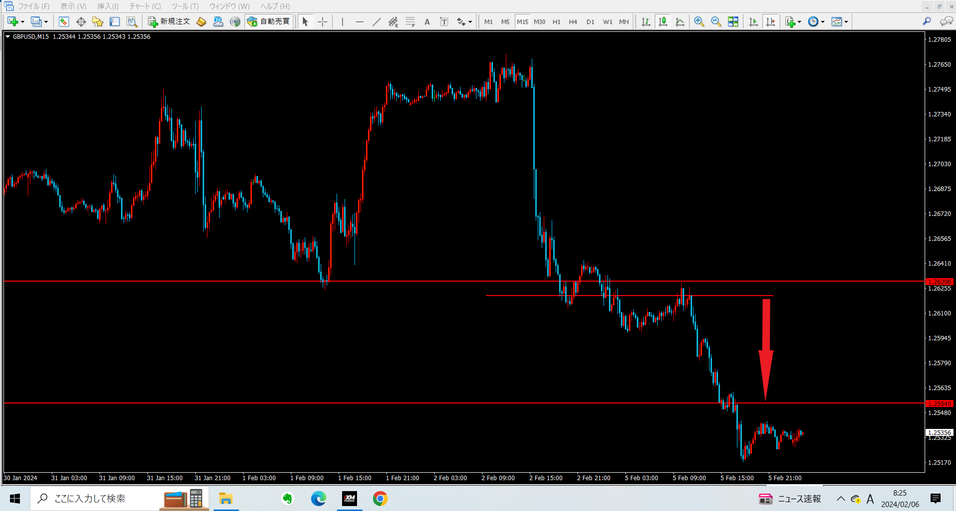Choose the horizontal line drawing tool
The height and width of the screenshot is (511, 956).
pos(359,21)
